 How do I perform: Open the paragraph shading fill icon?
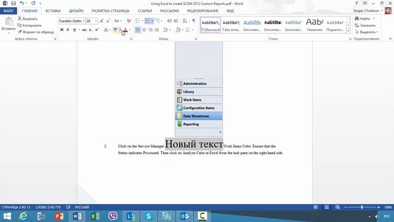(178, 30)
